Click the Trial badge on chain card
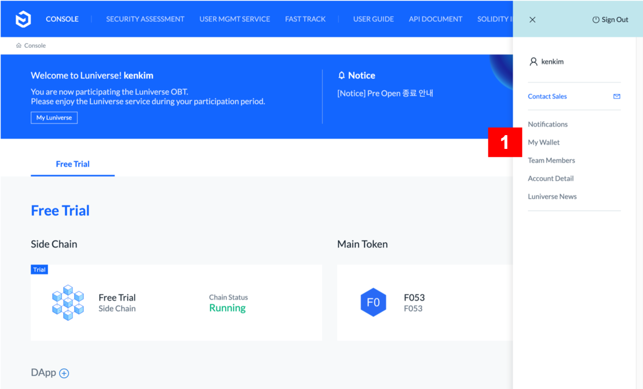This screenshot has height=389, width=643. pos(40,270)
